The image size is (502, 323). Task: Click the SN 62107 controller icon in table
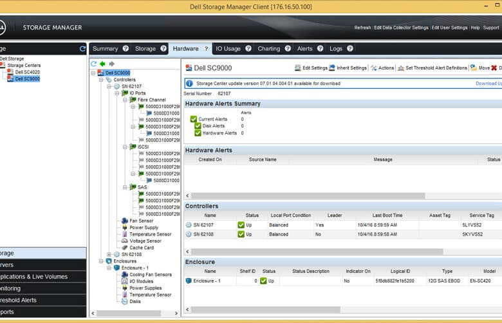point(189,225)
